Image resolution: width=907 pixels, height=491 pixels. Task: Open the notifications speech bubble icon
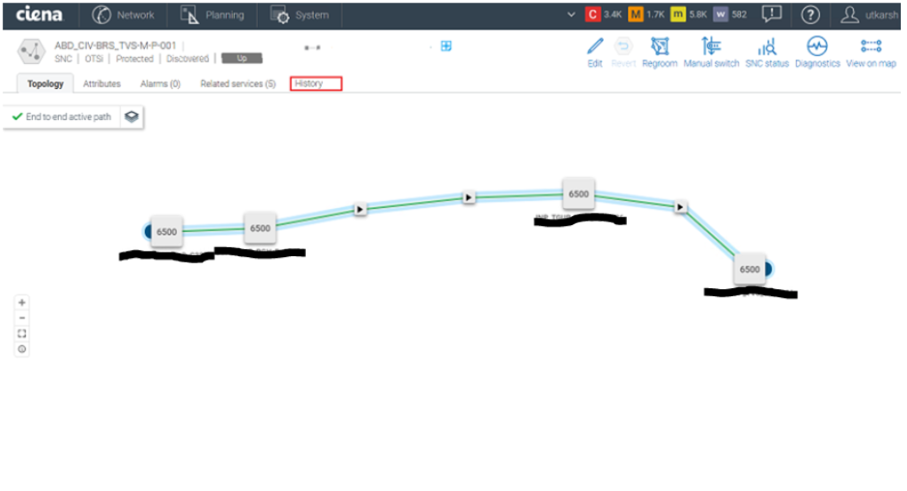[772, 14]
